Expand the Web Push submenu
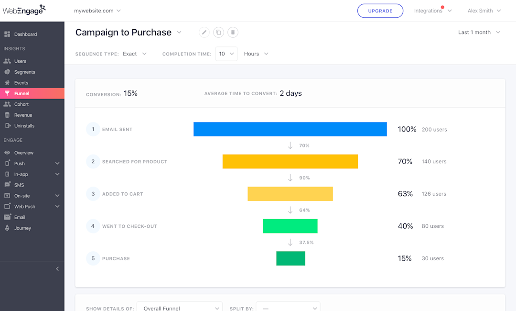 coord(57,207)
